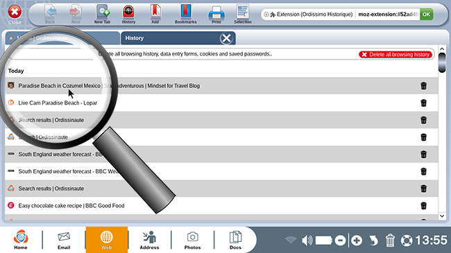Click Add bookmark icon
The image size is (451, 253).
click(155, 14)
